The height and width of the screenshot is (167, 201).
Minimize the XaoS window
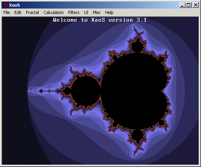click(x=182, y=5)
